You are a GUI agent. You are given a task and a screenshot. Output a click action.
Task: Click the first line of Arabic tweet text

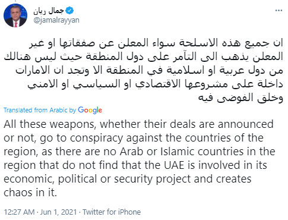[156, 43]
